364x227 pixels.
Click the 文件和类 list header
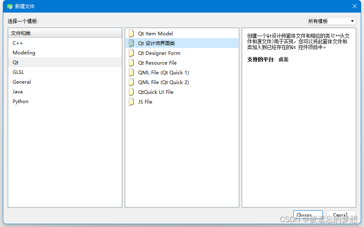pos(65,33)
